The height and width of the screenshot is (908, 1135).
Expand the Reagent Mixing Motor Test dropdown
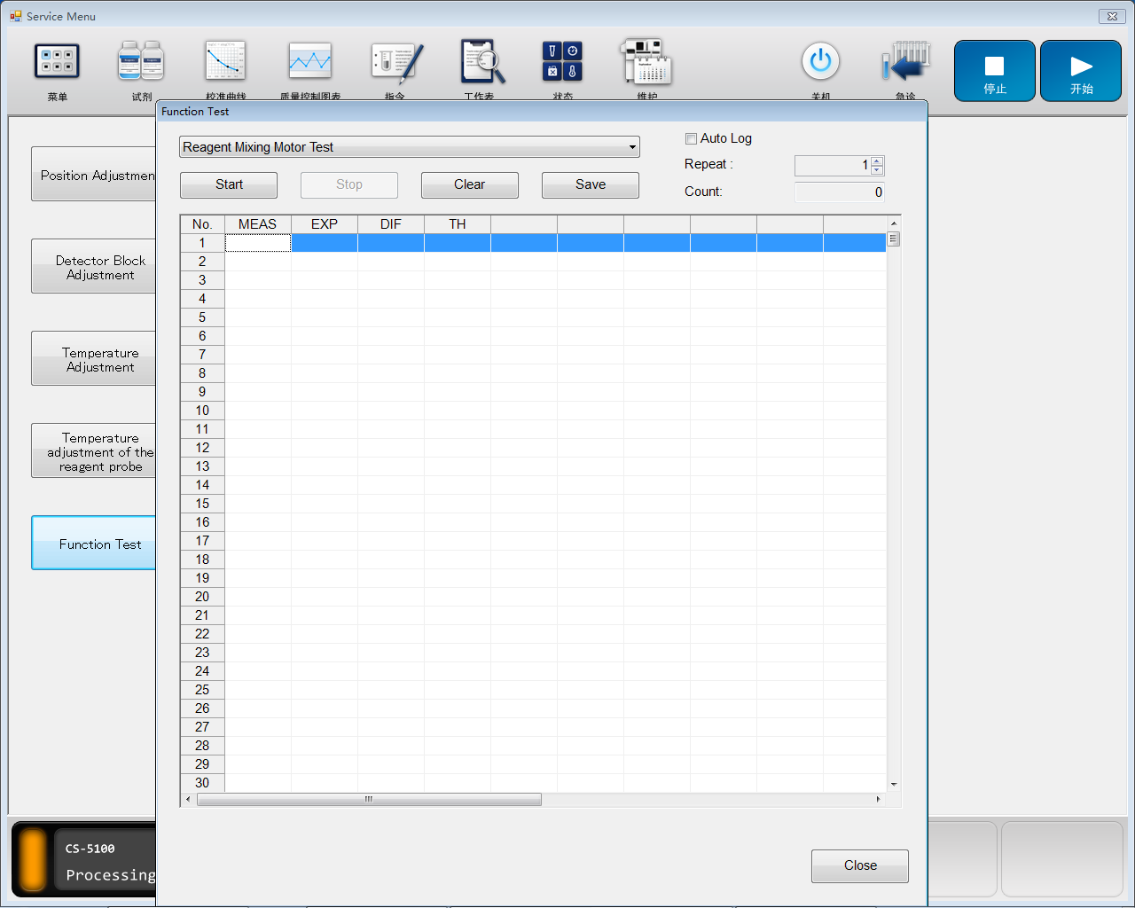632,147
